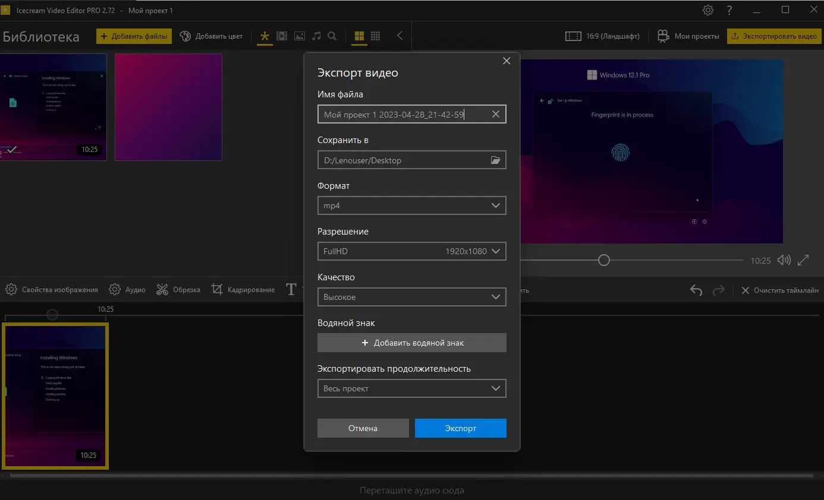Expand the preview to fullscreen
824x500 pixels.
pos(803,260)
